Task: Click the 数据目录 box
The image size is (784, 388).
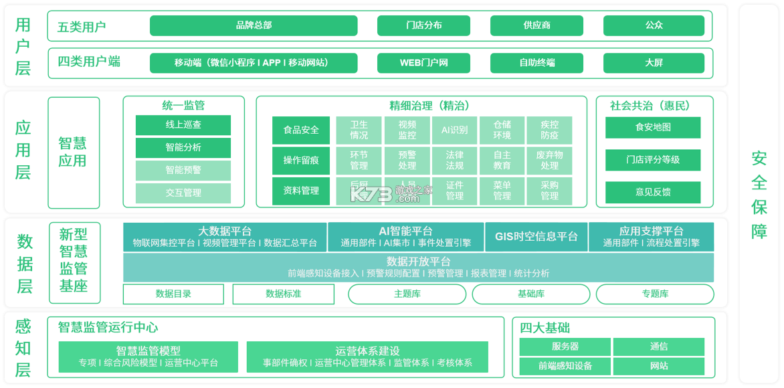Action: coord(173,294)
